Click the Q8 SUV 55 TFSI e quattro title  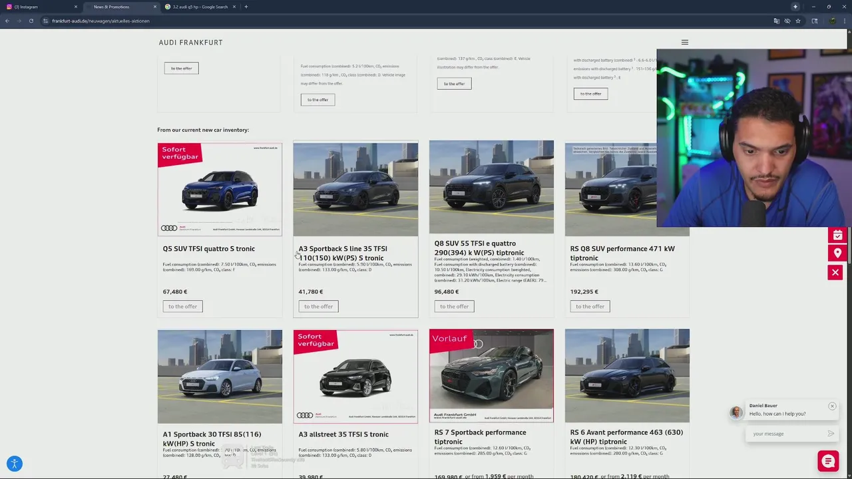479,248
